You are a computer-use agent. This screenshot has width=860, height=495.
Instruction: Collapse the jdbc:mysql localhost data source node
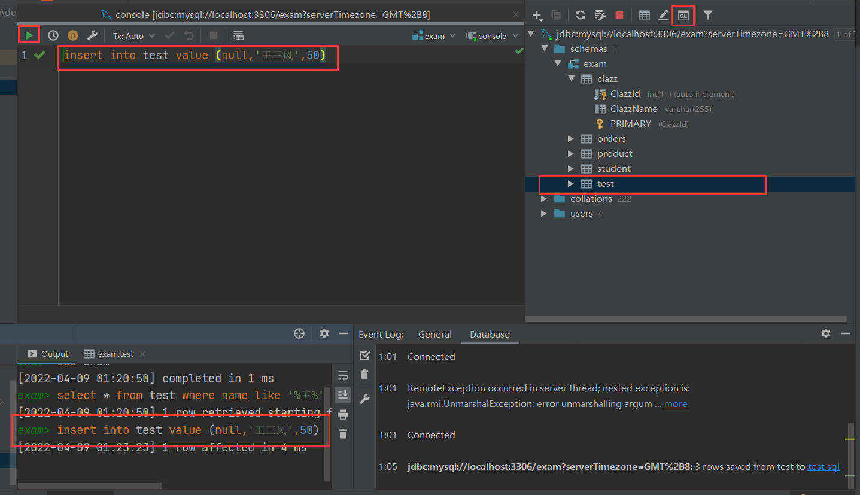point(531,34)
